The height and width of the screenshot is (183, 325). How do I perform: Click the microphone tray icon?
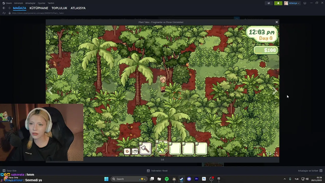point(290,179)
